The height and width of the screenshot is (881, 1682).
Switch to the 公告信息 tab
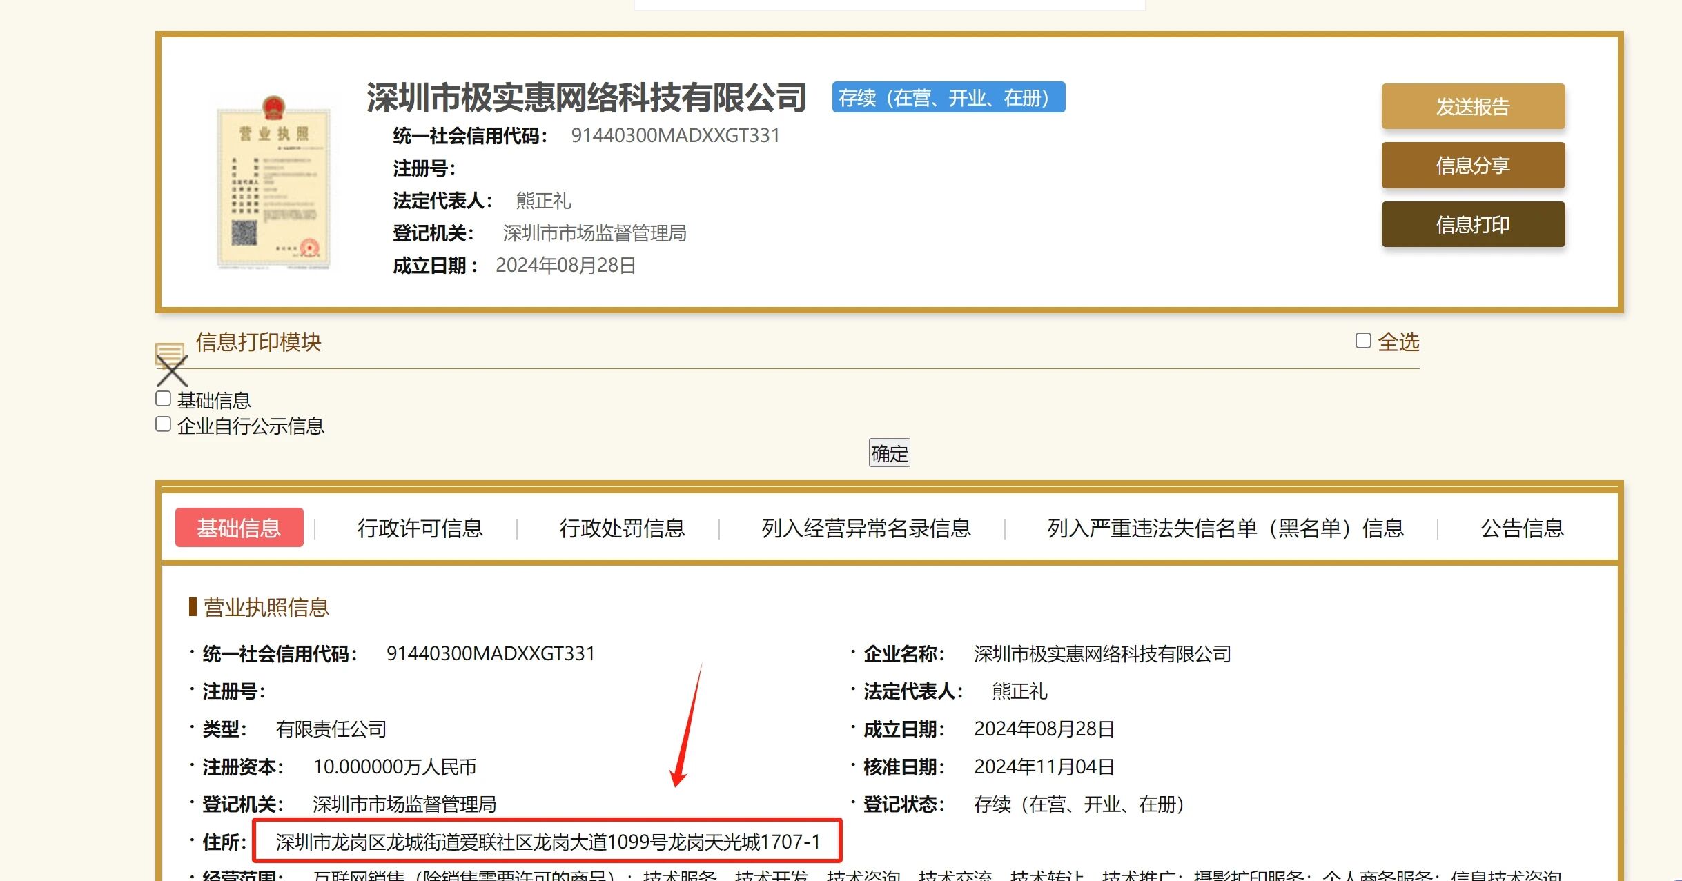pos(1522,528)
